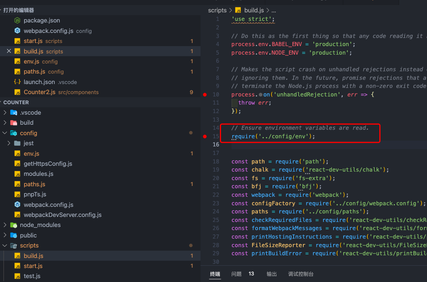Viewport: 427px width, 282px height.
Task: Click the 13 problems count badge
Action: click(251, 274)
